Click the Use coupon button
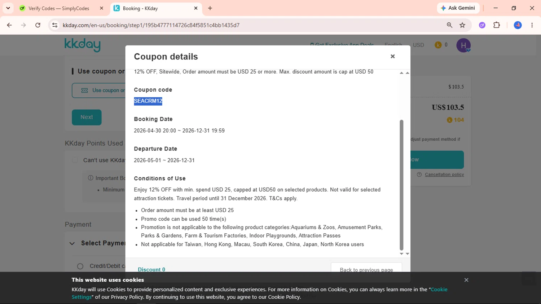Screen dimensions: 541x304 [99, 91]
